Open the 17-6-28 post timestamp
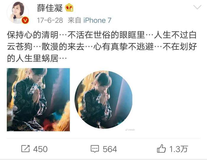Screen dimensions: 207x160 pos(50,20)
